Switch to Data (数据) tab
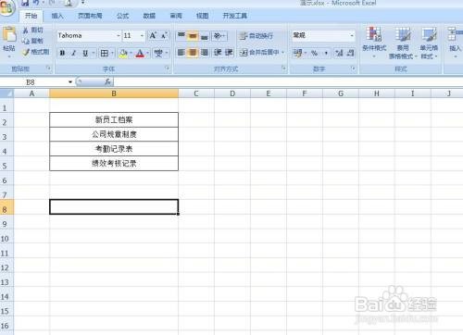 point(149,16)
